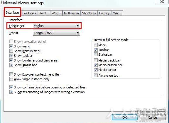Click the Cancel button
This screenshot has width=169, height=123.
click(x=153, y=117)
